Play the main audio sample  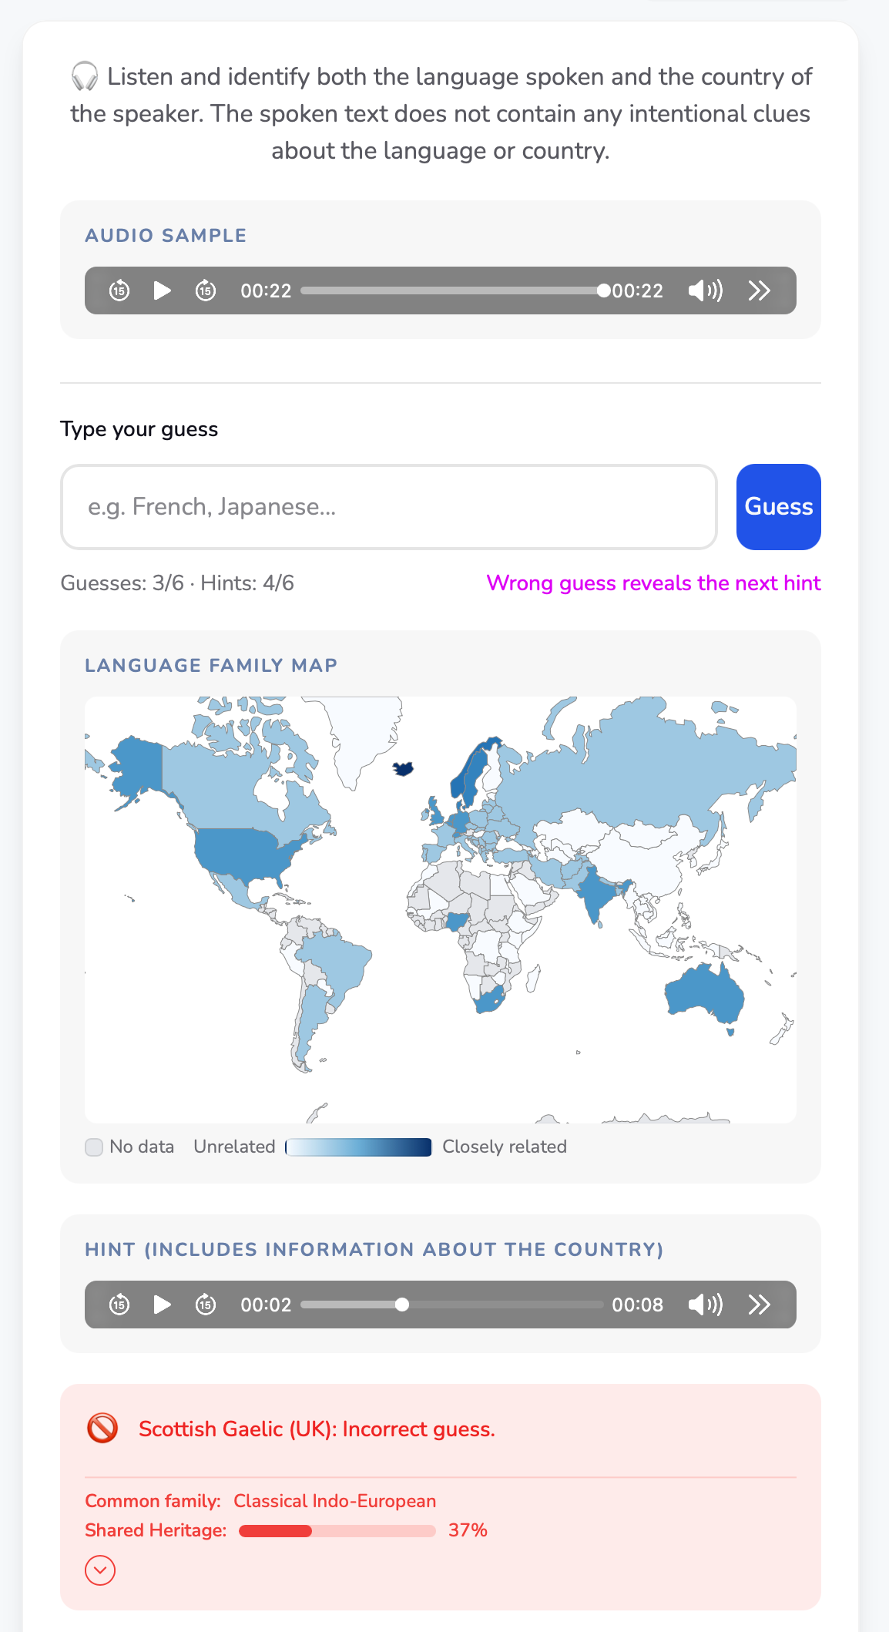(x=162, y=290)
